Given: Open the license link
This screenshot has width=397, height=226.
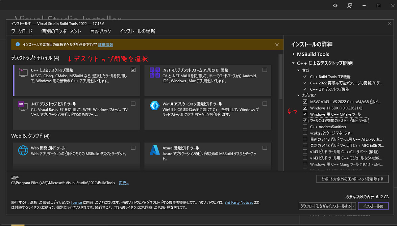Looking at the screenshot, I should [76, 202].
